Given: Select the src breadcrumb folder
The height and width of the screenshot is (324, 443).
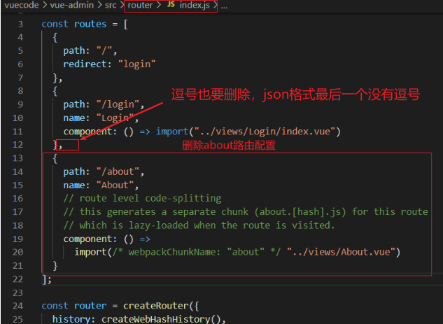Looking at the screenshot, I should pyautogui.click(x=111, y=5).
